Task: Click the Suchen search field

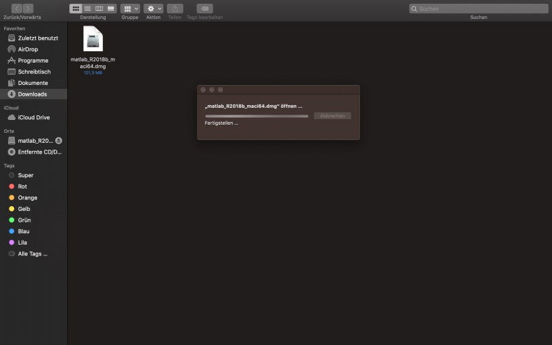Action: tap(479, 8)
